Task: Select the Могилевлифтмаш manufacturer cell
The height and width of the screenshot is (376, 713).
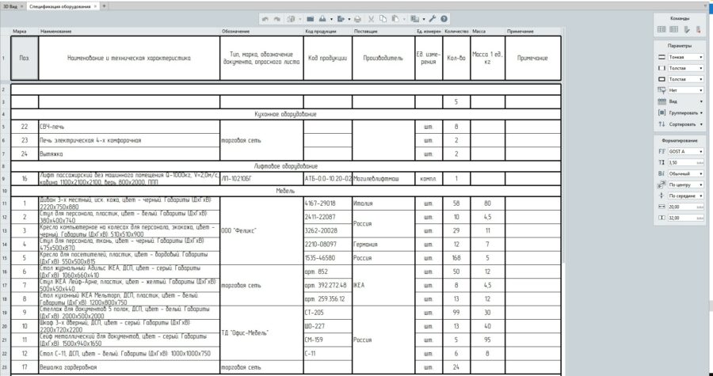Action: (383, 179)
